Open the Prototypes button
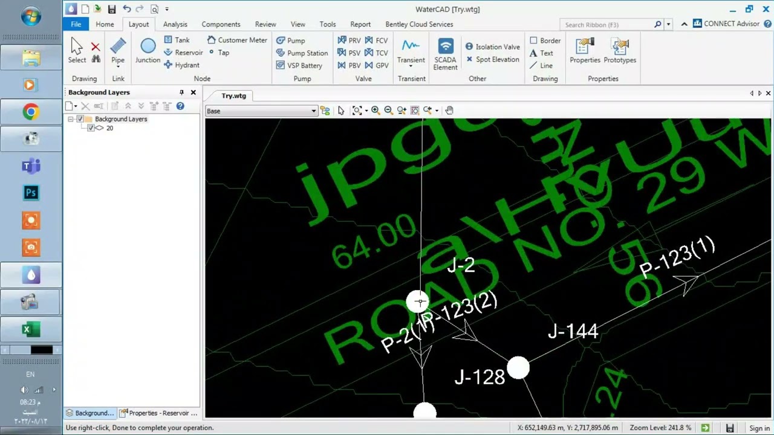 coord(620,51)
